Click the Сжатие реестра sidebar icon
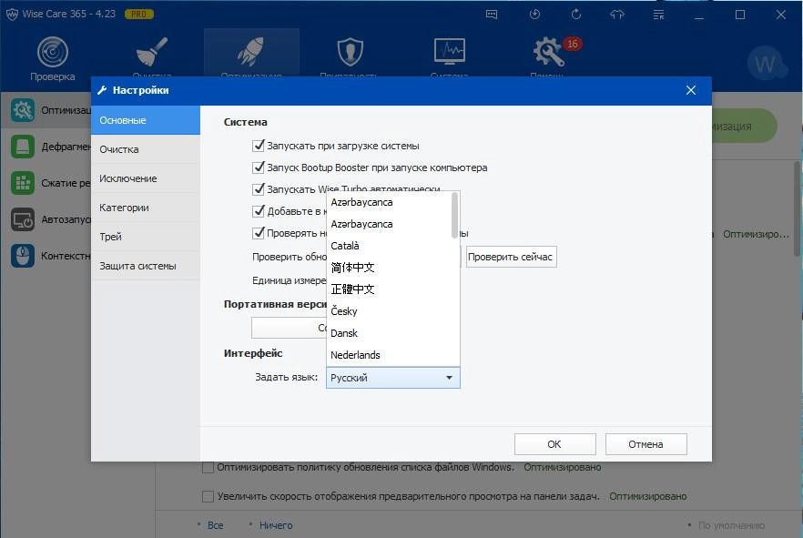Screen dimensions: 803x538 pyautogui.click(x=23, y=183)
